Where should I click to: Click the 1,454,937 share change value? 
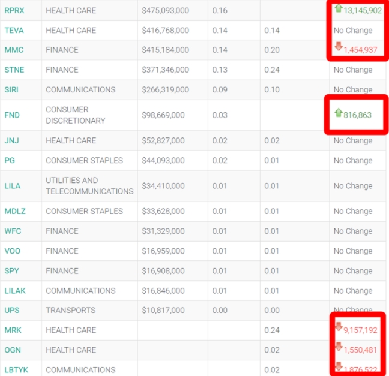pyautogui.click(x=360, y=50)
